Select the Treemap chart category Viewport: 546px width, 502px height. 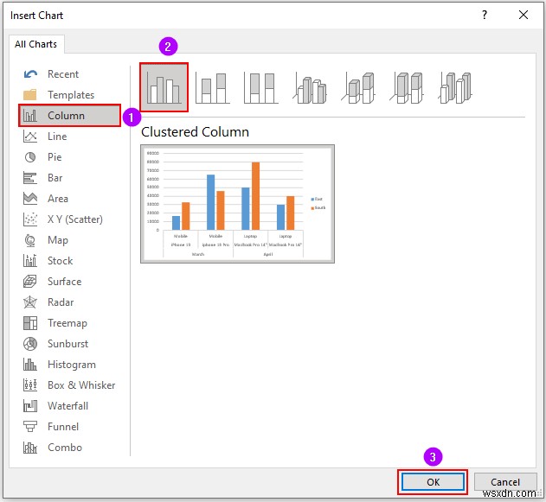(x=69, y=323)
